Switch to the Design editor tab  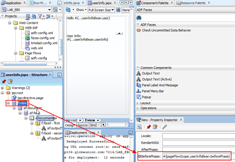pos(70,125)
